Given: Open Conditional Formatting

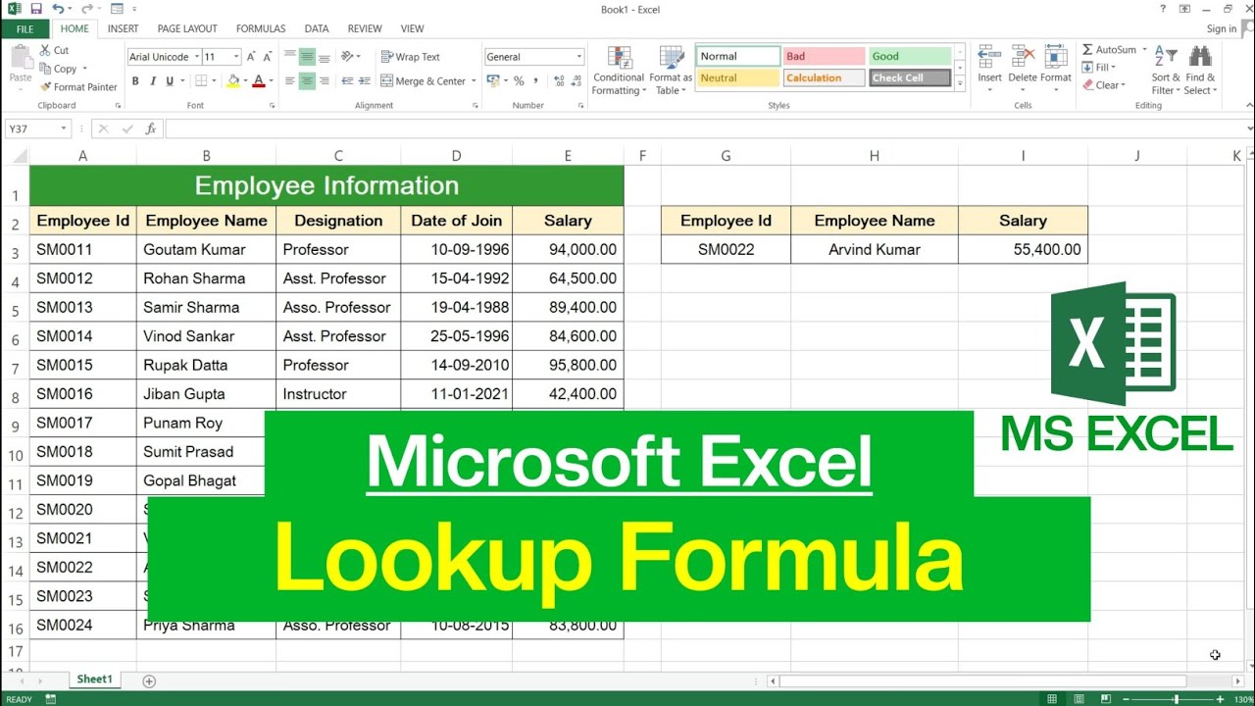Looking at the screenshot, I should [619, 70].
